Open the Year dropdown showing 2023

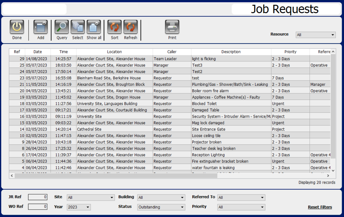79,207
